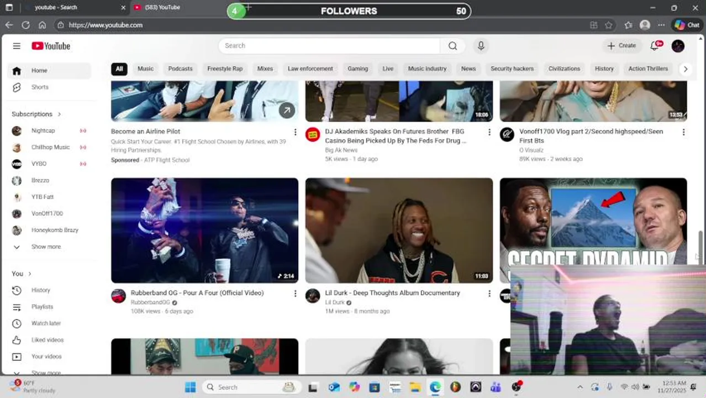Screen dimensions: 706x398
Task: Open the account avatar menu
Action: click(x=678, y=46)
